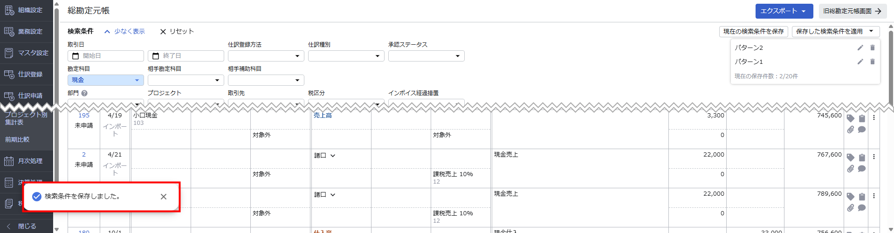Viewport: 894px width, 233px height.
Task: Open comment bubble icon on the 789,600 row
Action: click(862, 208)
